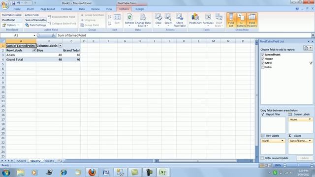Insert a new worksheet tab

[x=60, y=161]
